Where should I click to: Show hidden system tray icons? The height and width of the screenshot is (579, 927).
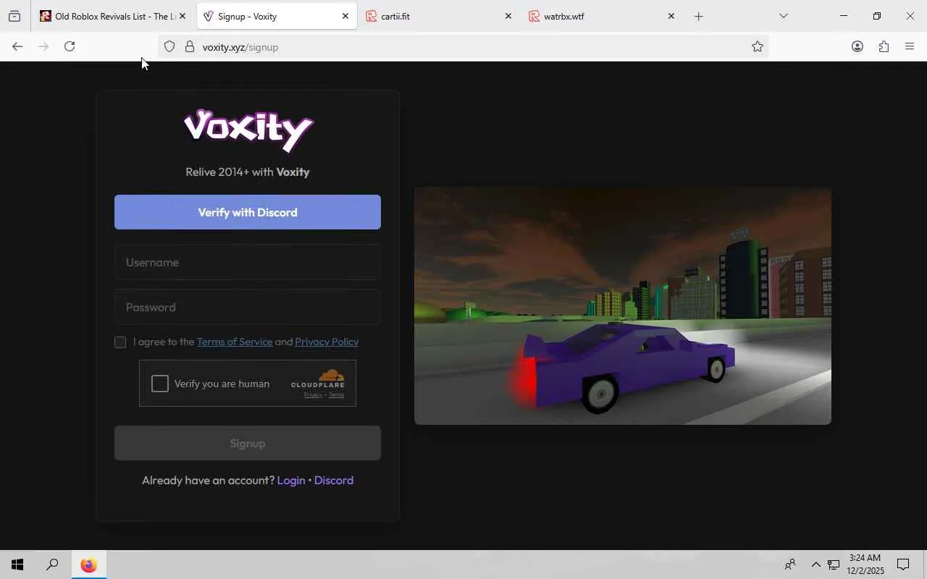pos(815,565)
